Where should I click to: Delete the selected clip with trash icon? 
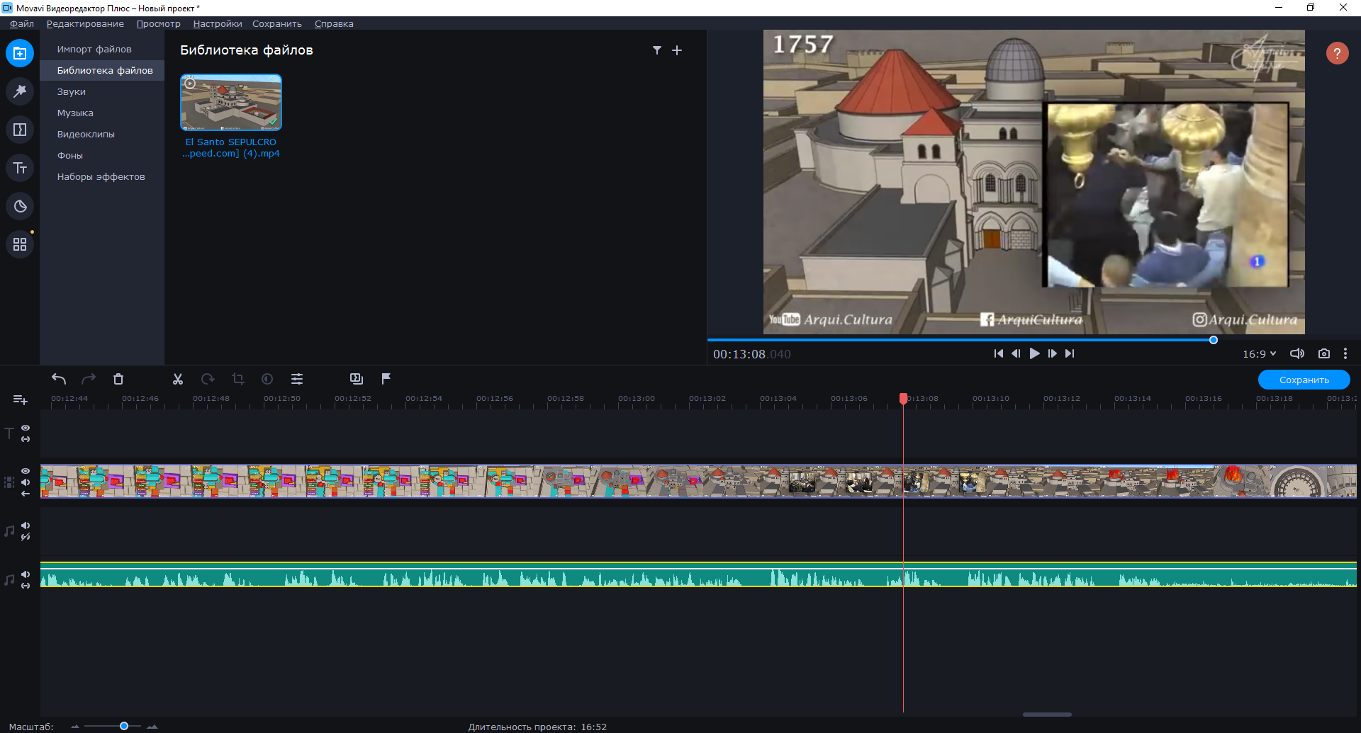[x=118, y=379]
